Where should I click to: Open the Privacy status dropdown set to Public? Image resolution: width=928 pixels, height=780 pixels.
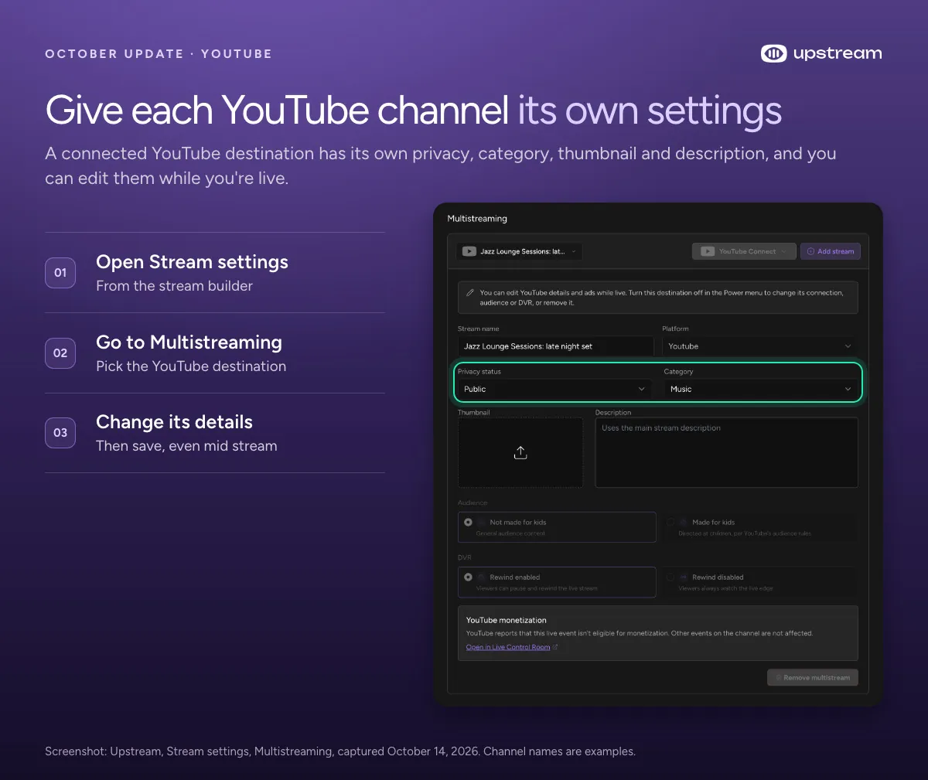coord(554,389)
